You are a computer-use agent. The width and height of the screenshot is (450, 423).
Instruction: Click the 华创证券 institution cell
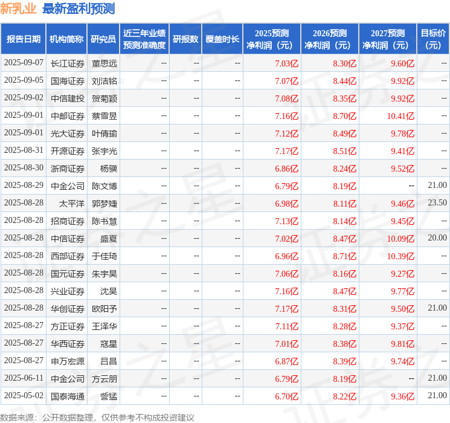coord(68,309)
